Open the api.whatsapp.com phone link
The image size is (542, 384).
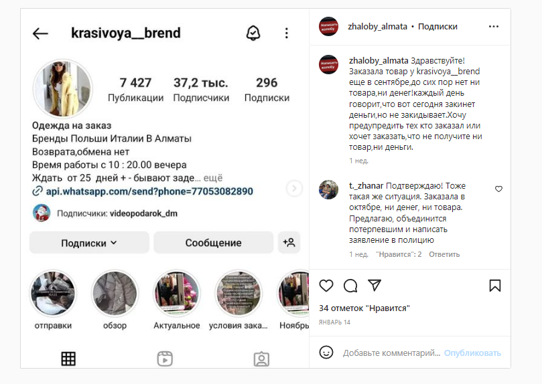149,191
